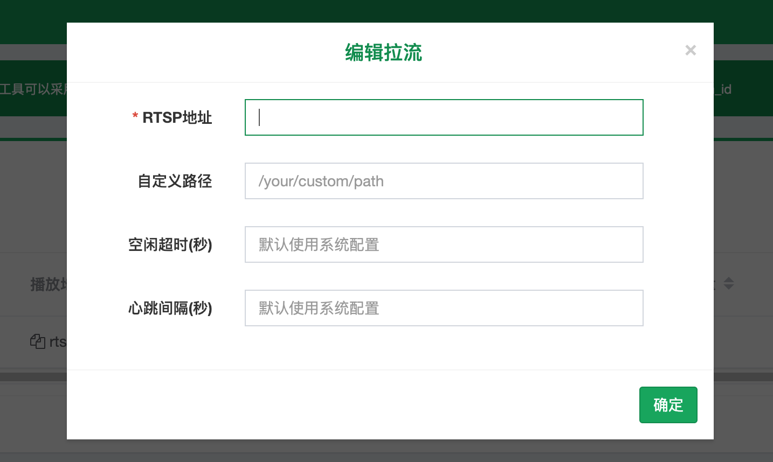Close the 编辑拉流 dialog

click(691, 50)
